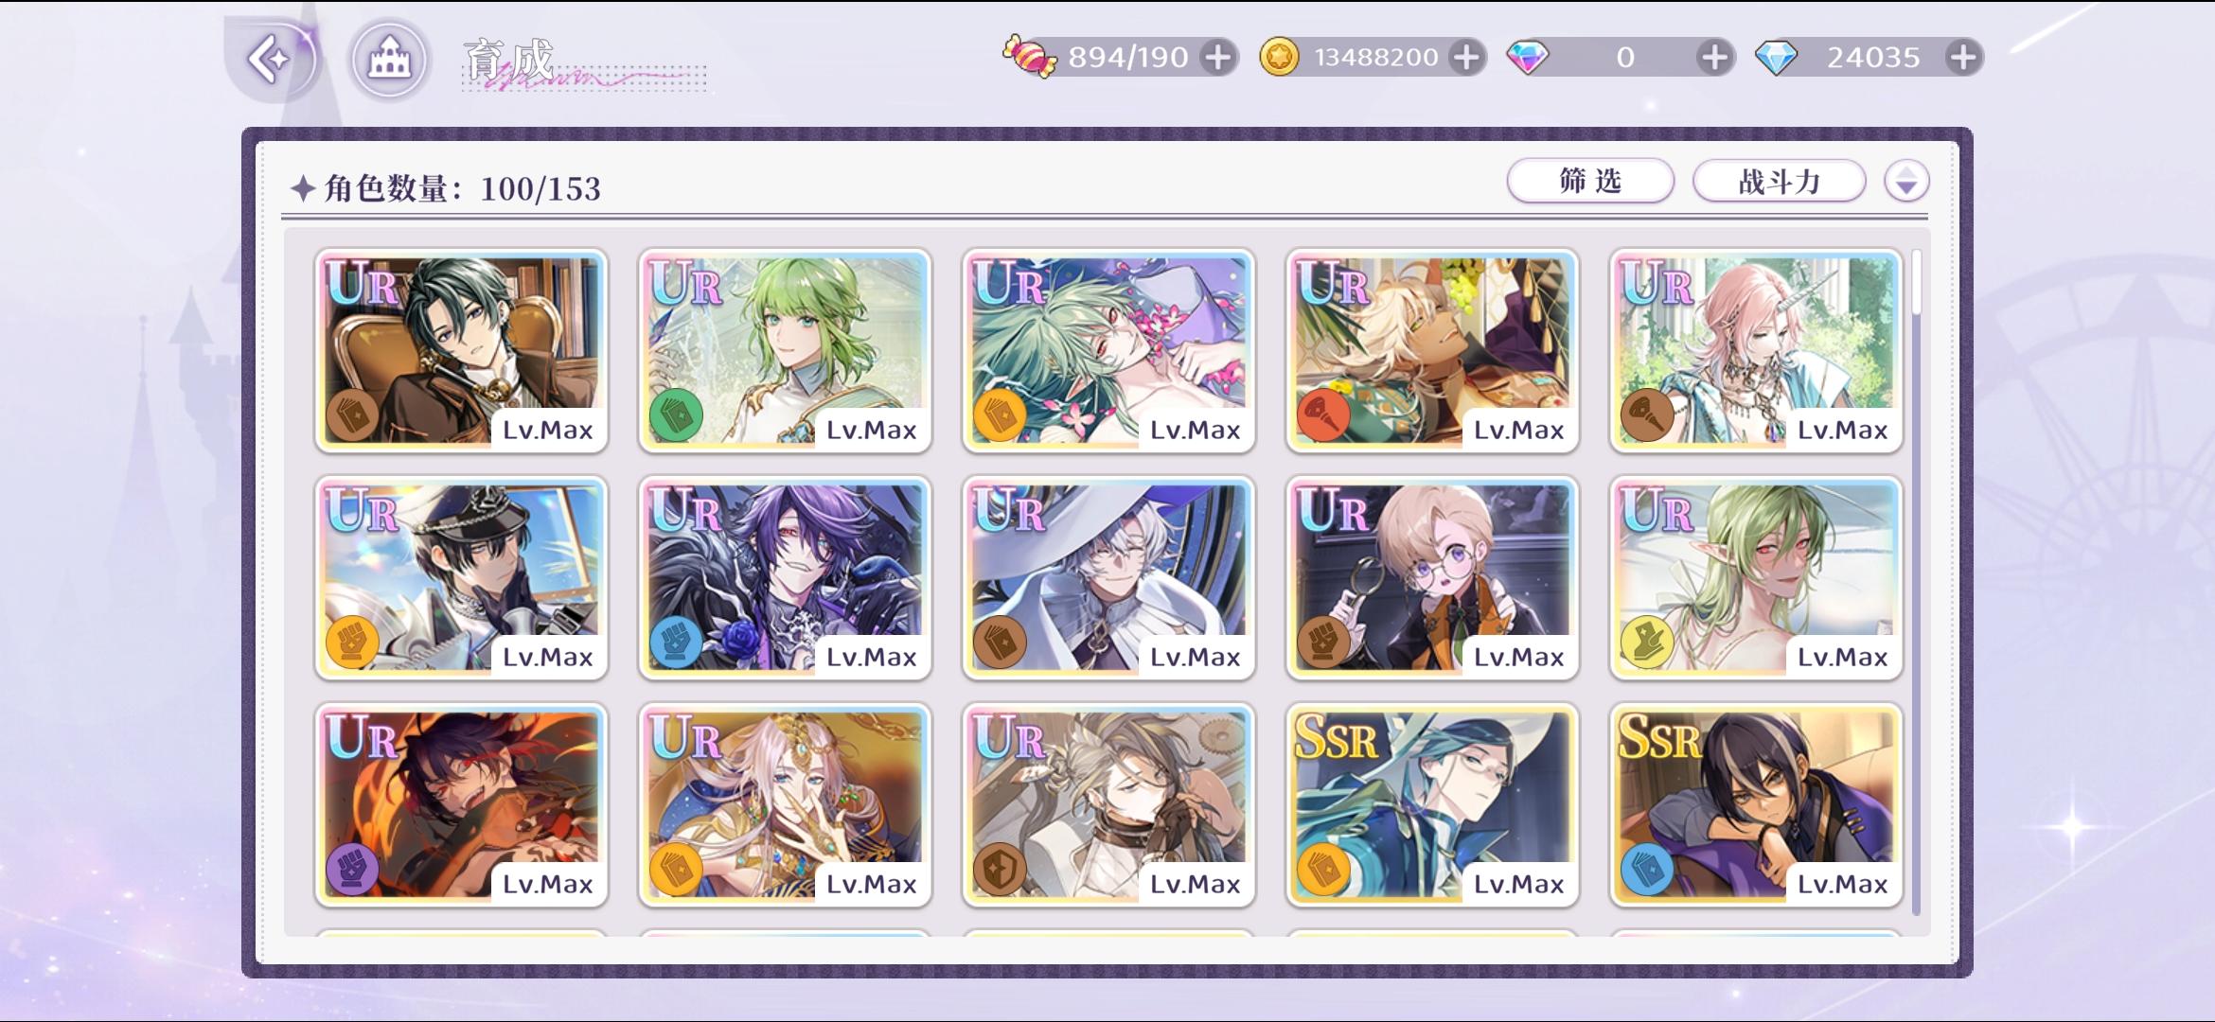
Task: Toggle sort order arrow button
Action: pos(1906,181)
